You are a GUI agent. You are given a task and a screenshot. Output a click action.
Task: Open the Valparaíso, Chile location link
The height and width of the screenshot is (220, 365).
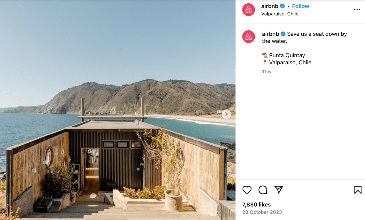(x=280, y=14)
